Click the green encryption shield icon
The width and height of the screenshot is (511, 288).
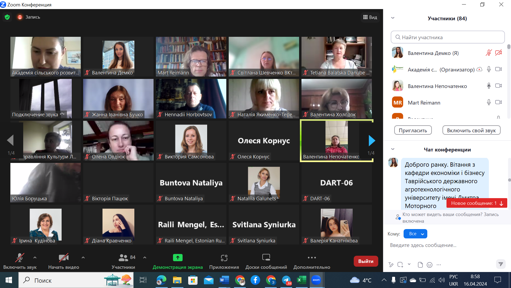point(7,17)
